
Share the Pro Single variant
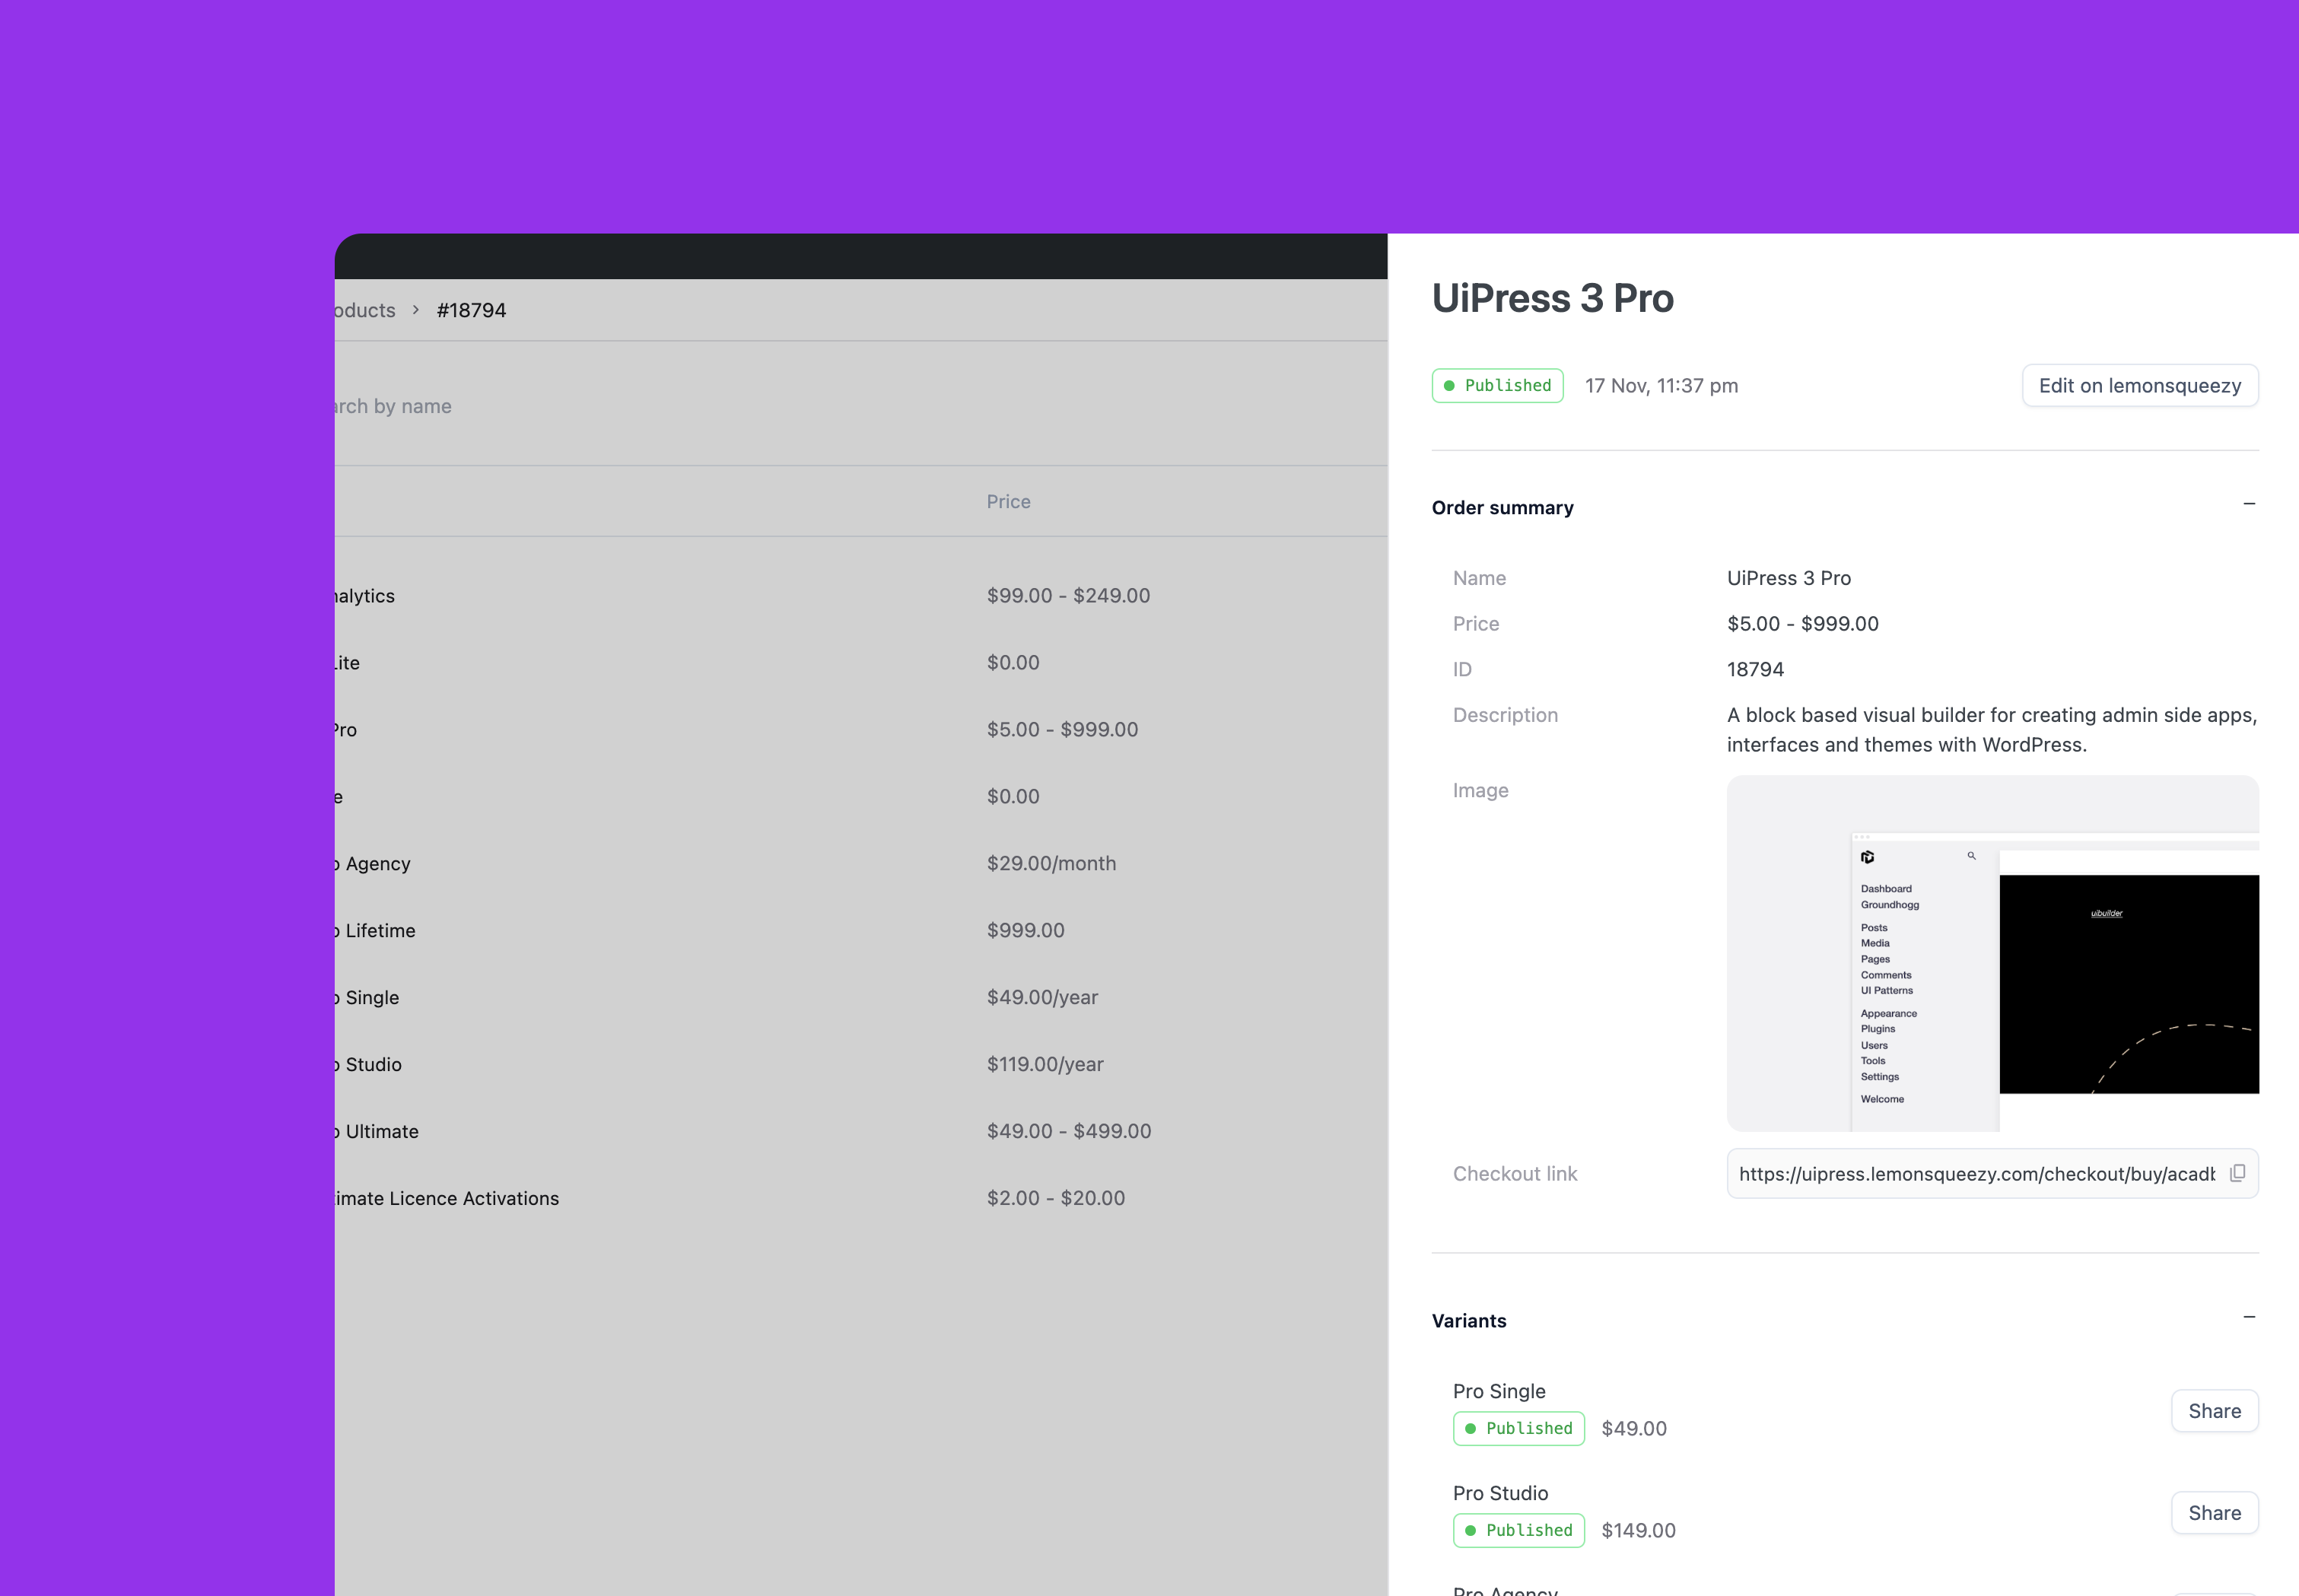pyautogui.click(x=2214, y=1410)
